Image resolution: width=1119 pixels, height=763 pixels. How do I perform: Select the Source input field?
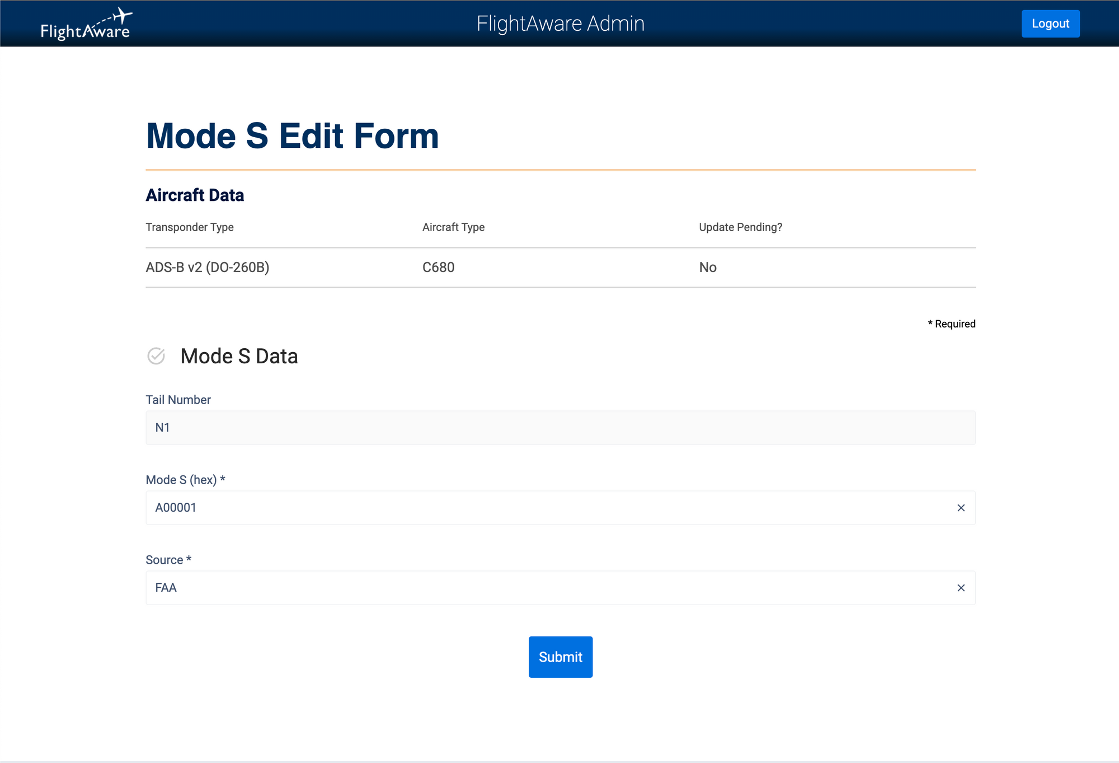pyautogui.click(x=548, y=588)
